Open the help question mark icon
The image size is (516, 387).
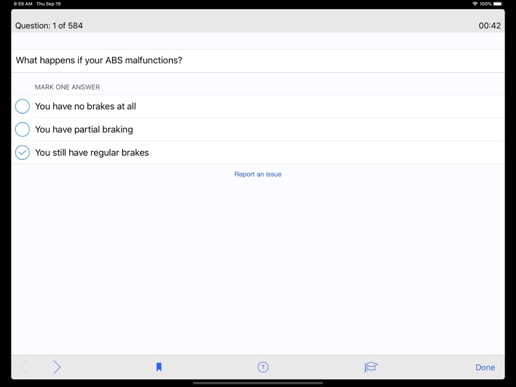click(263, 367)
